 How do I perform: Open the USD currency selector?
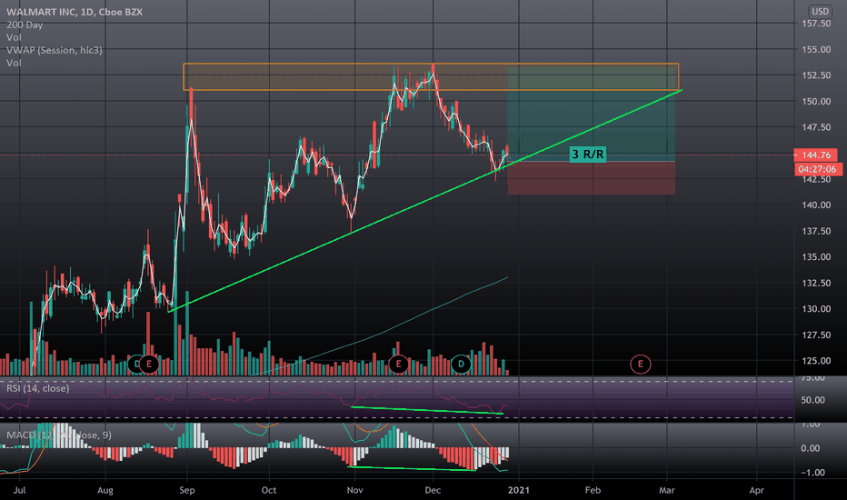(820, 11)
